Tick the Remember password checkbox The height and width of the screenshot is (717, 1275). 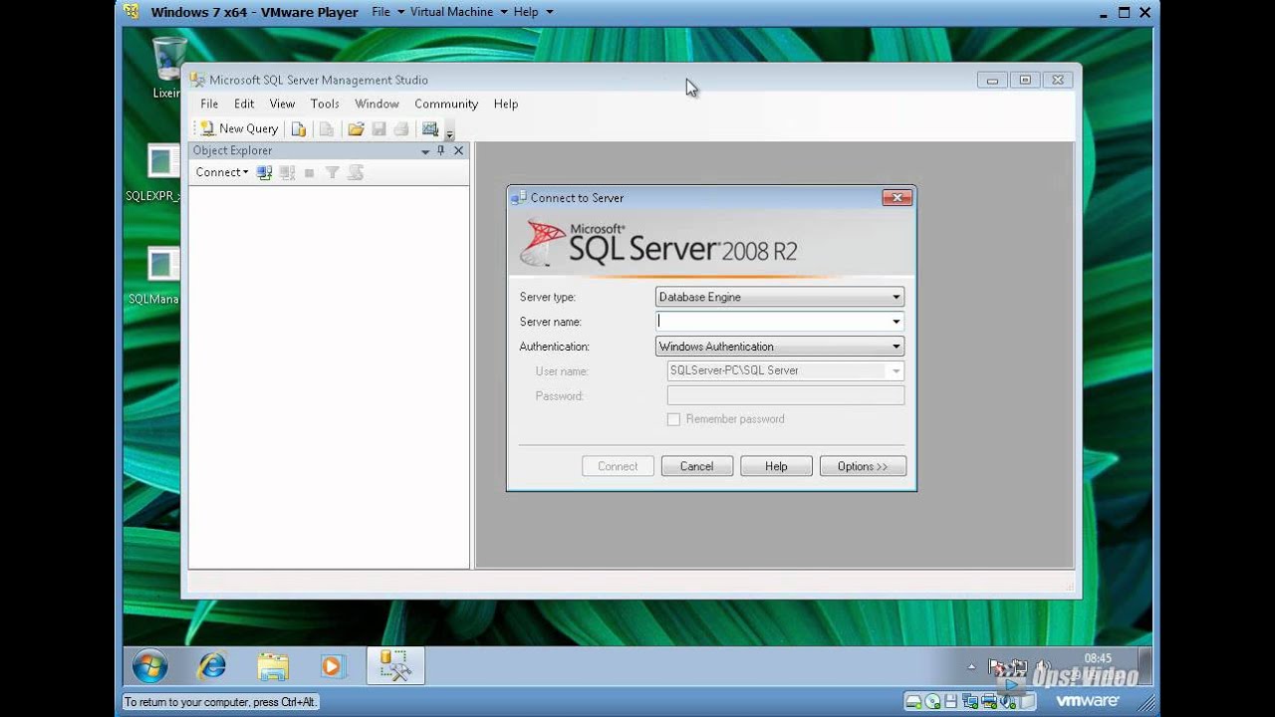673,419
